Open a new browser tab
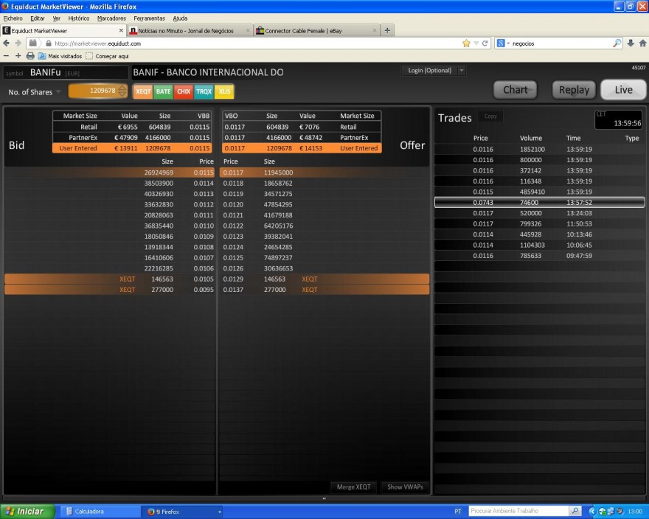This screenshot has height=519, width=649. (x=387, y=30)
